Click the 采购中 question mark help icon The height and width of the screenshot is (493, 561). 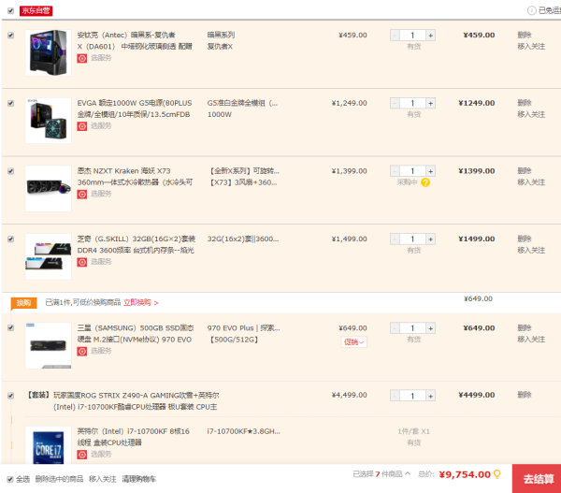coord(425,182)
